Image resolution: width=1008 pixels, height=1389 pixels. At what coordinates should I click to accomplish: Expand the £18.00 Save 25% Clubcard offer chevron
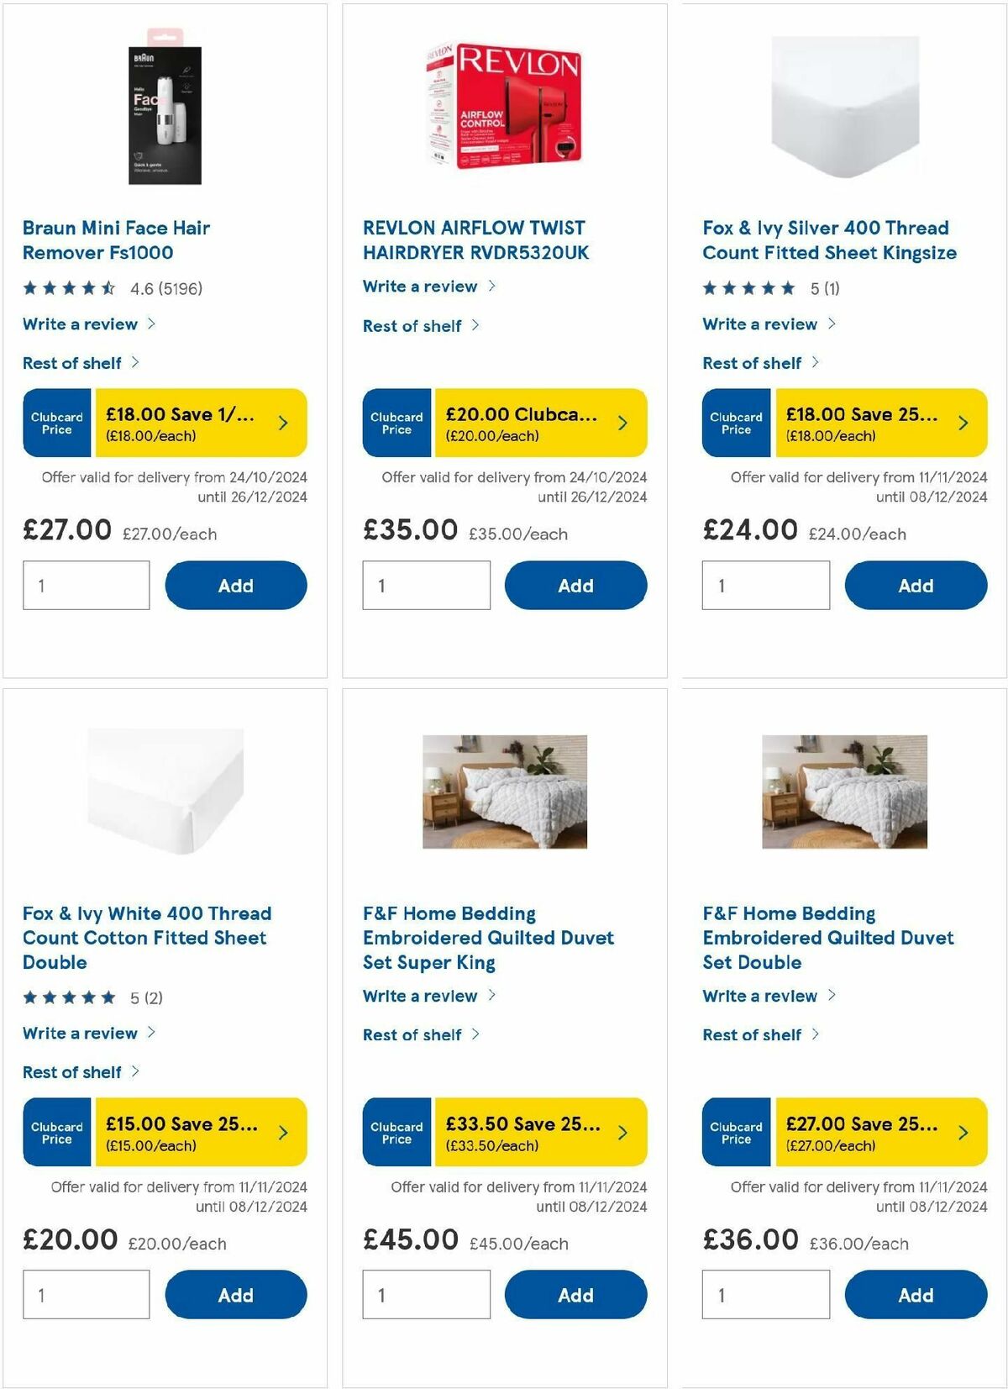963,423
